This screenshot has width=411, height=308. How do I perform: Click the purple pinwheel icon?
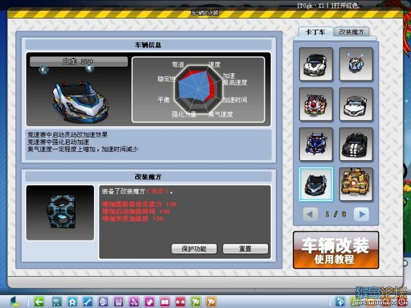(134, 302)
